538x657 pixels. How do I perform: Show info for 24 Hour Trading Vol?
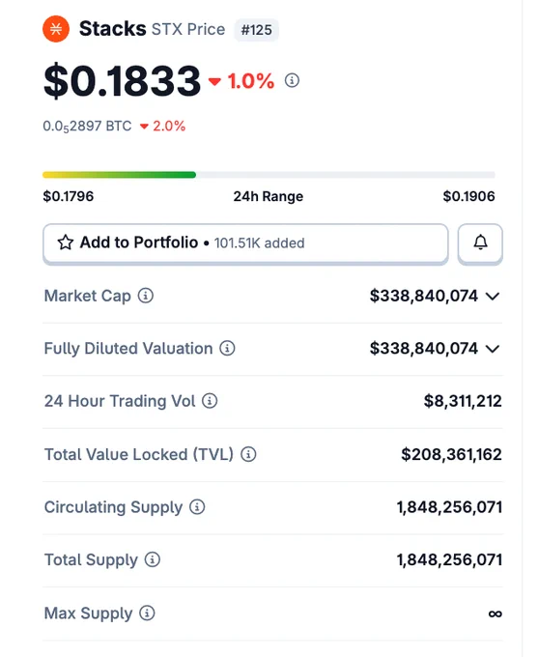click(x=210, y=401)
